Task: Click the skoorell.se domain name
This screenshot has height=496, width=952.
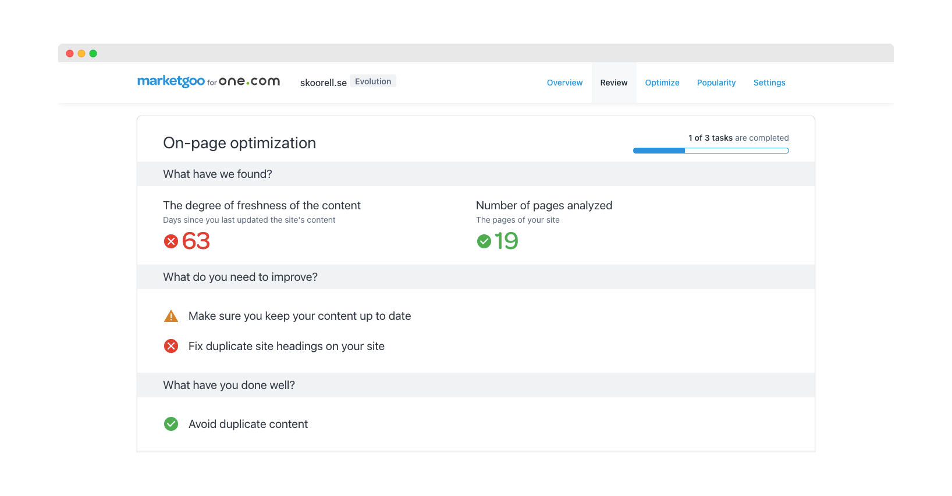Action: [324, 83]
